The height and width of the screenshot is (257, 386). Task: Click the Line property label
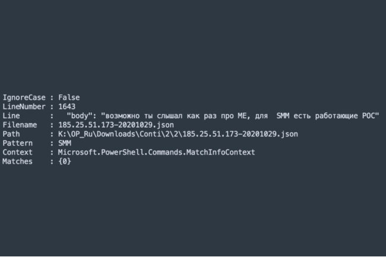pos(11,116)
